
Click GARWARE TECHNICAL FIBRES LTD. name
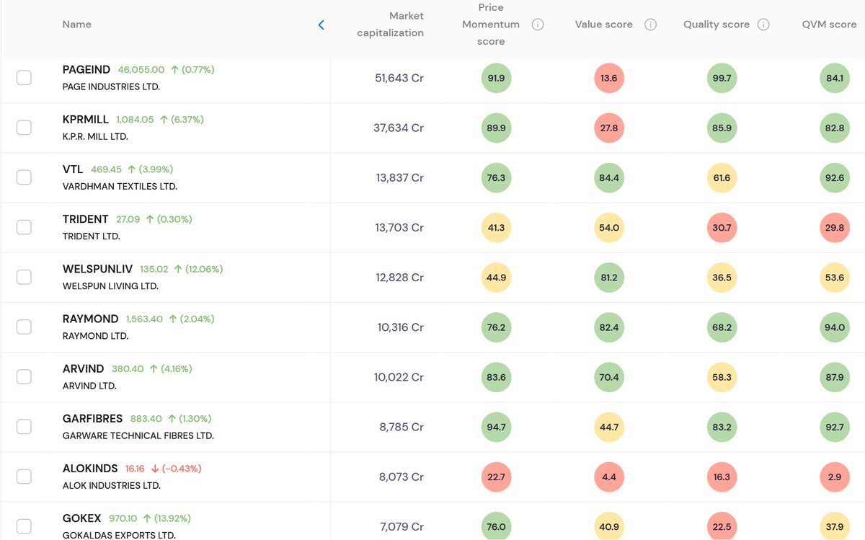pyautogui.click(x=138, y=435)
